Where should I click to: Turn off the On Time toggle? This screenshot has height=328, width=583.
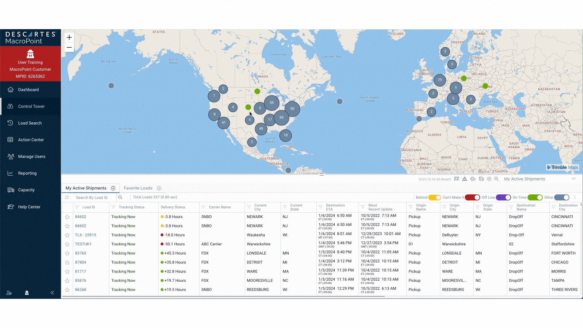click(x=535, y=197)
